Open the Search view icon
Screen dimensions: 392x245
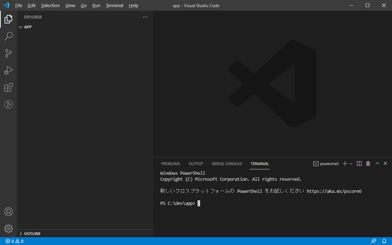8,36
